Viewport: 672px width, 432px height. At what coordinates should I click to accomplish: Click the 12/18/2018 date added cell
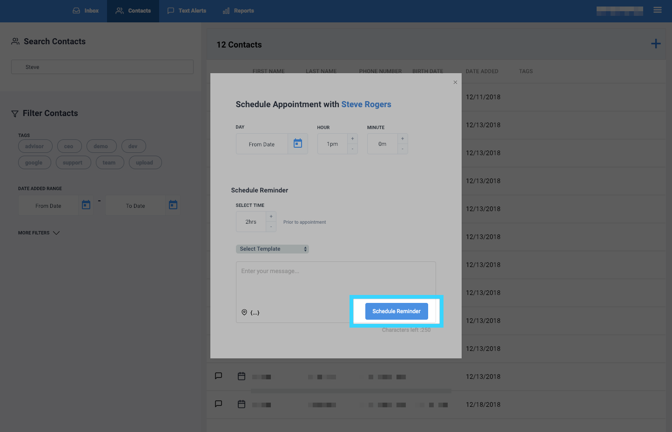[483, 405]
